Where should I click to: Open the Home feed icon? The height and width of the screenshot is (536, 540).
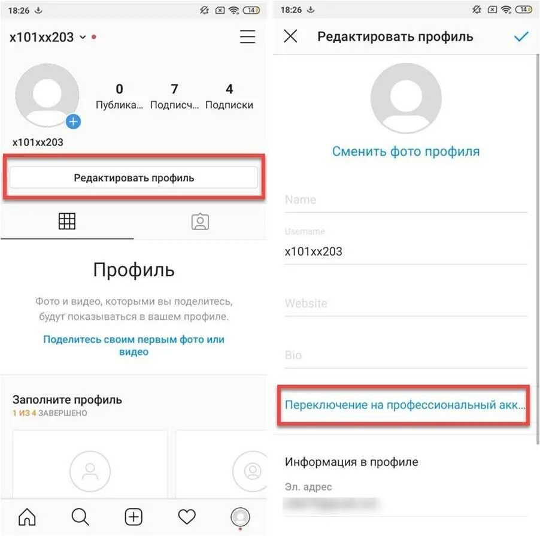pyautogui.click(x=27, y=517)
